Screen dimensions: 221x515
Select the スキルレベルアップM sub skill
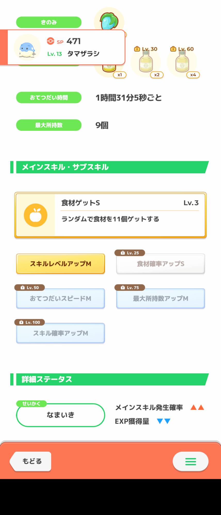pos(61,264)
